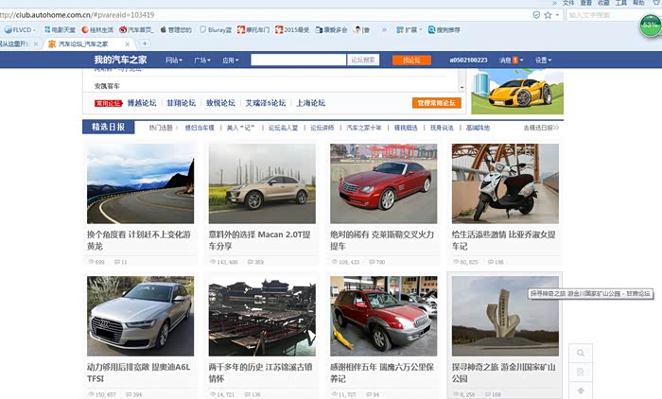Click the floating search magnifier icon
The height and width of the screenshot is (399, 662).
tap(581, 353)
